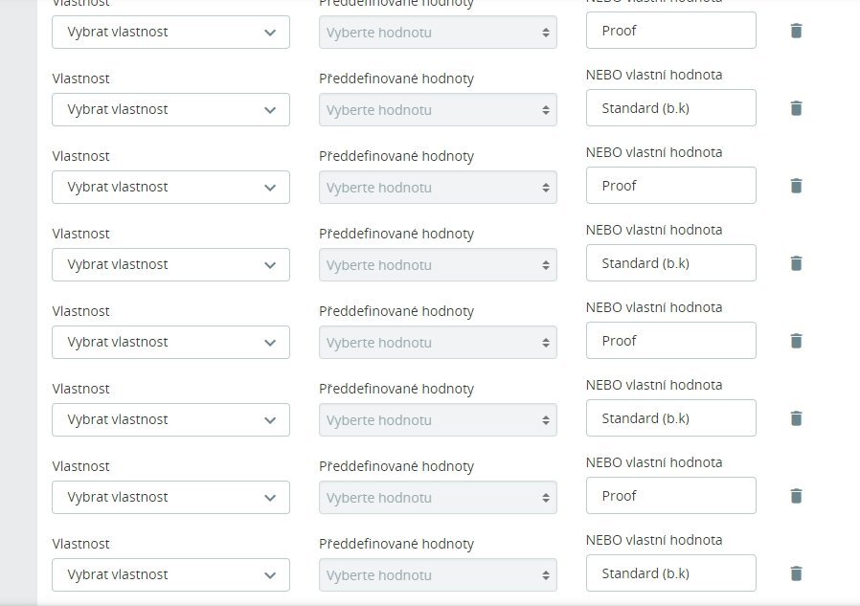Click 'Vyberte hodnotu' select in the bottom row

tap(438, 575)
